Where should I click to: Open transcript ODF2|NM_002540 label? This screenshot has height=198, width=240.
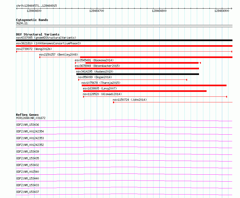point(28,172)
